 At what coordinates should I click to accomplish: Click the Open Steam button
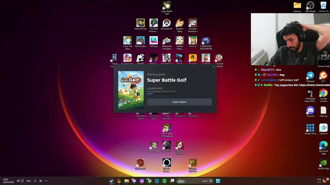pos(179,102)
